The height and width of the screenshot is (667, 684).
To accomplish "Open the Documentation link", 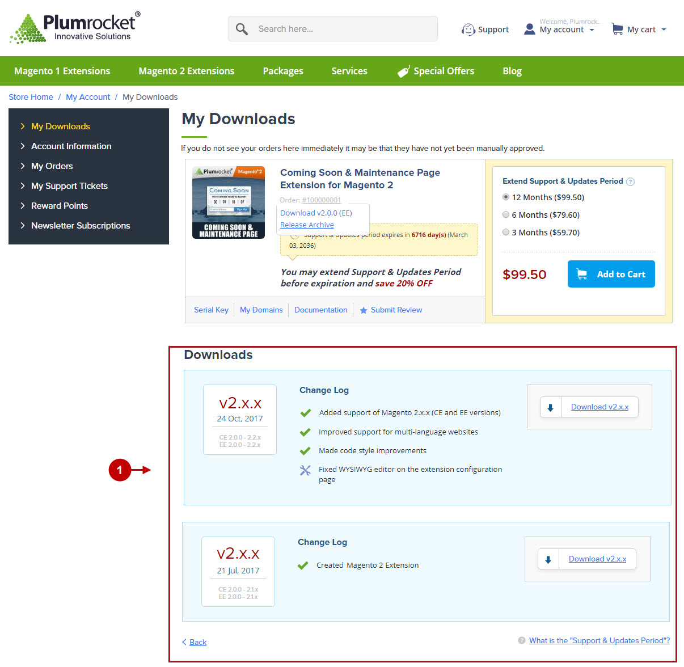I will pos(320,310).
